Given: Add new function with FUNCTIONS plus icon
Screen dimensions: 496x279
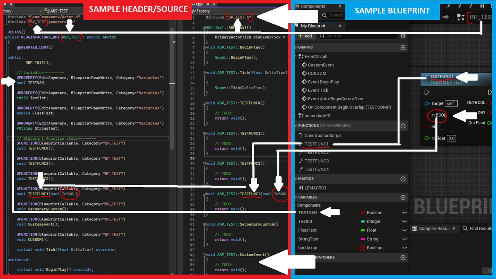Looking at the screenshot, I should [403, 126].
